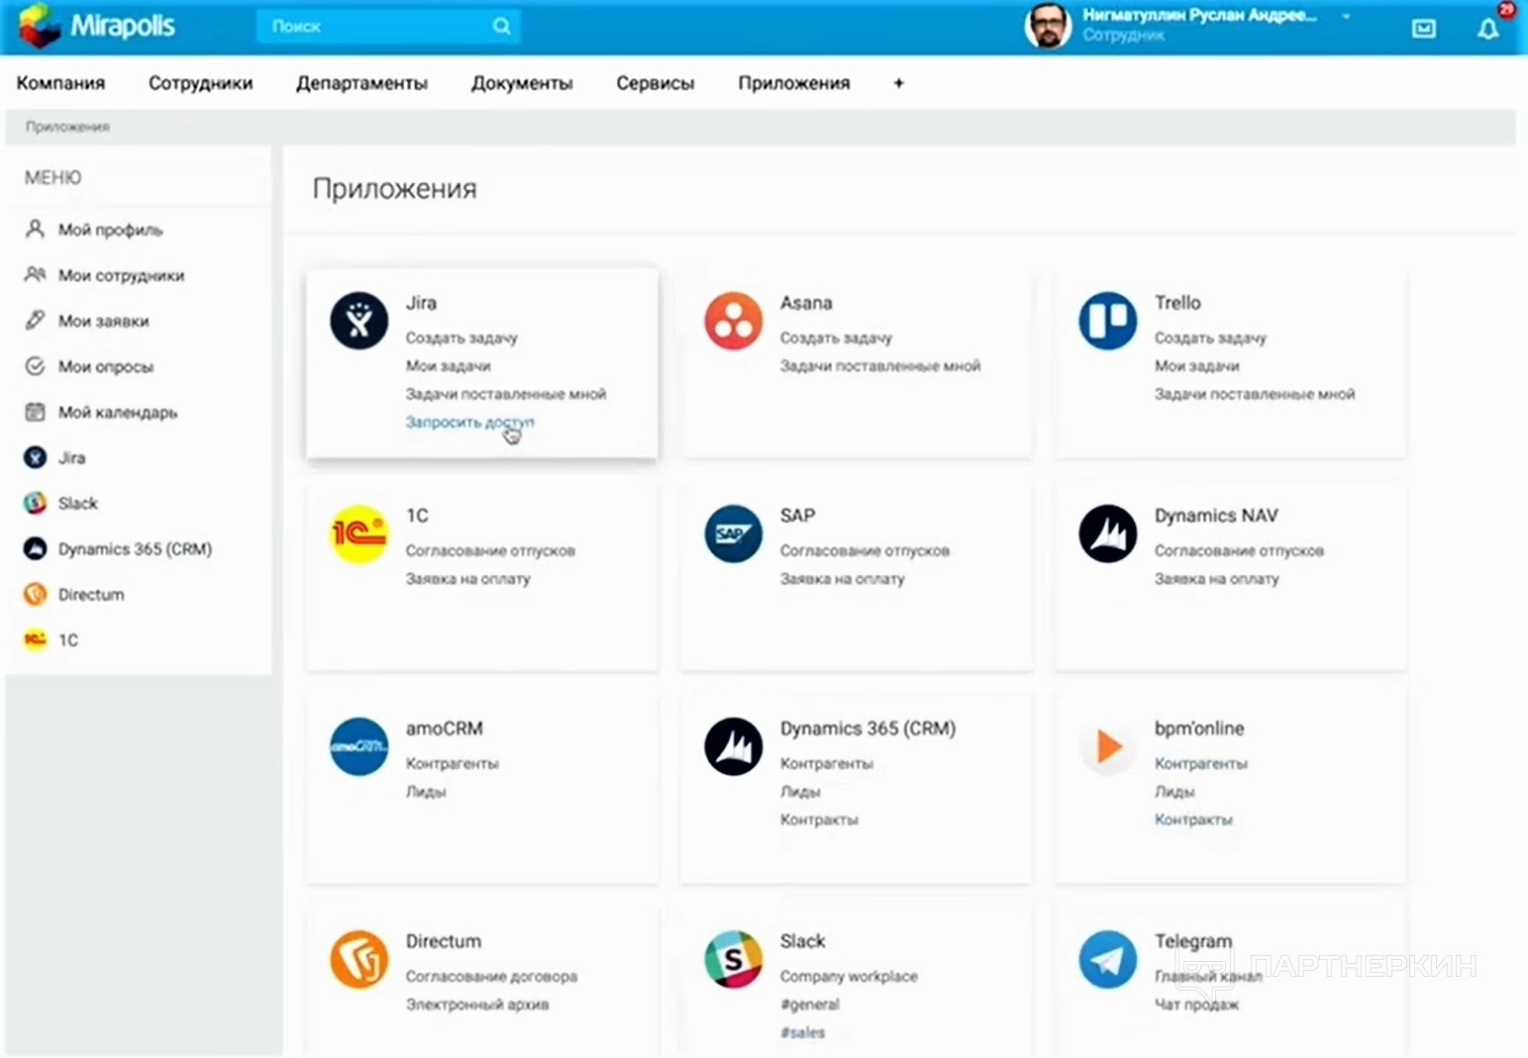Expand the user account dropdown arrow
This screenshot has height=1058, width=1528.
pyautogui.click(x=1346, y=17)
